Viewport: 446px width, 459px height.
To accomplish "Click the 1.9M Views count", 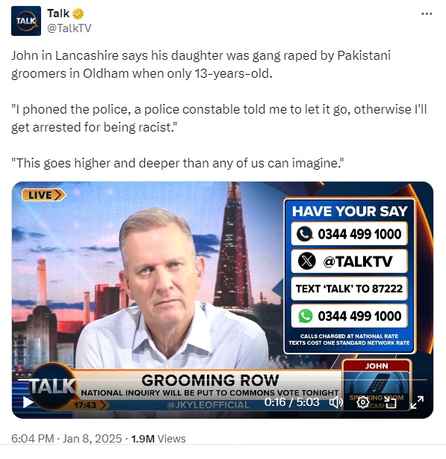I will (x=158, y=439).
